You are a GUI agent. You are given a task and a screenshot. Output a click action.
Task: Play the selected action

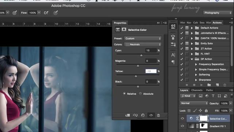201,85
